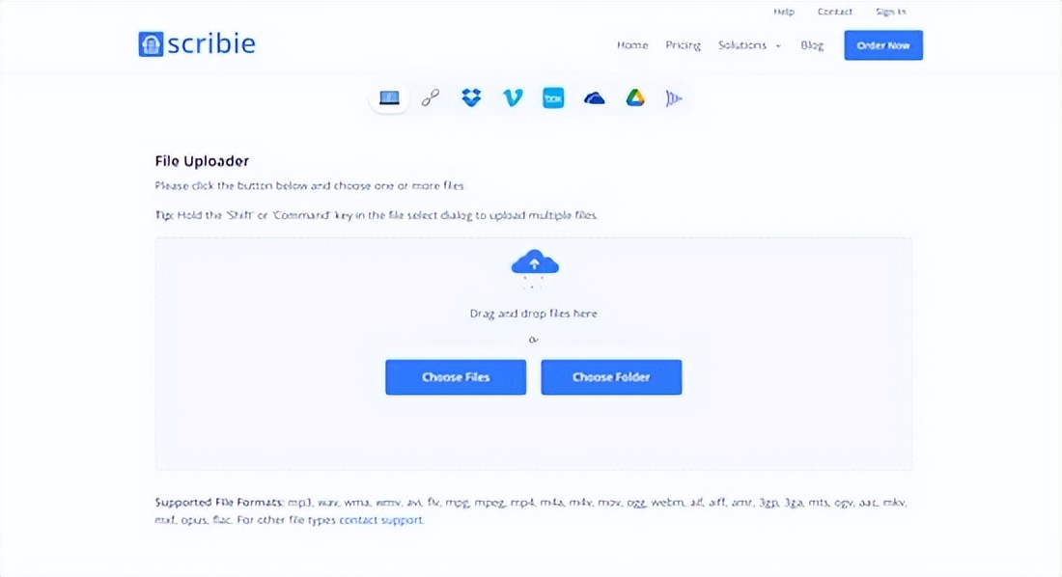This screenshot has width=1062, height=577.
Task: Click the purple play-shaped source icon
Action: point(674,97)
